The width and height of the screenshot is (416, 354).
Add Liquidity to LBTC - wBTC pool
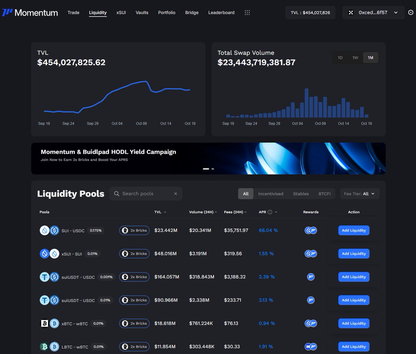pyautogui.click(x=354, y=347)
